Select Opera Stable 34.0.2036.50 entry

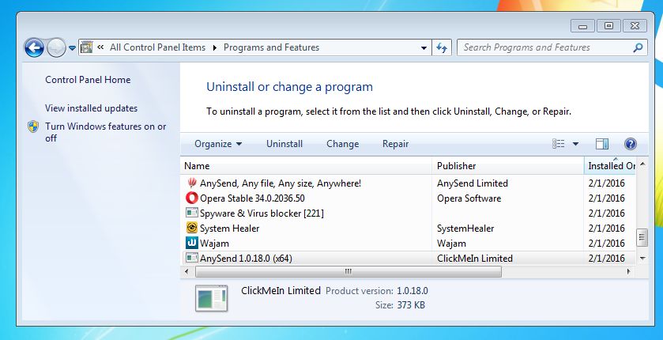pyautogui.click(x=252, y=198)
